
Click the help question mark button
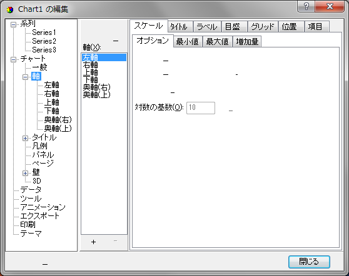click(x=306, y=6)
